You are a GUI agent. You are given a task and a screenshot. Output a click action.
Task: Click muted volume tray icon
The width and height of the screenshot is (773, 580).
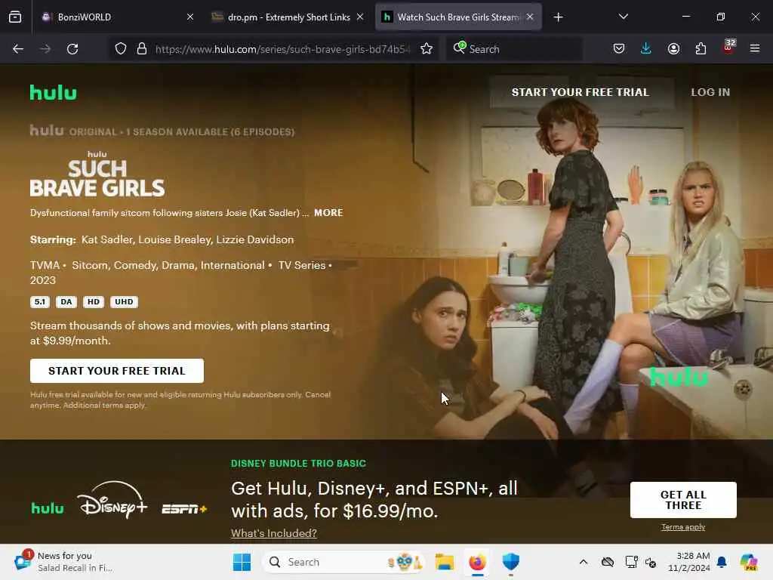[651, 563]
